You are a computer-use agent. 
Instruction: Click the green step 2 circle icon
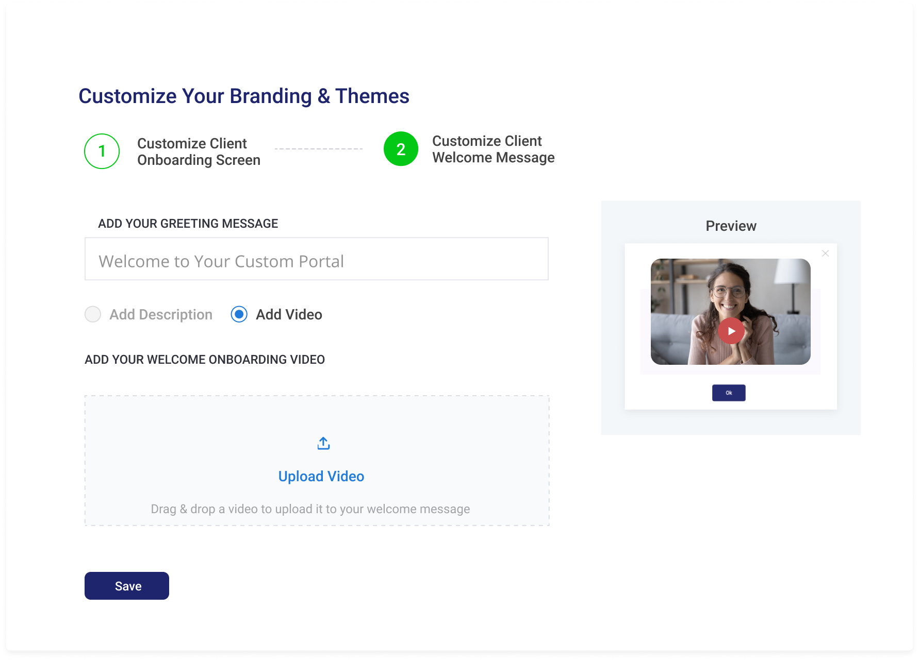[x=401, y=149]
